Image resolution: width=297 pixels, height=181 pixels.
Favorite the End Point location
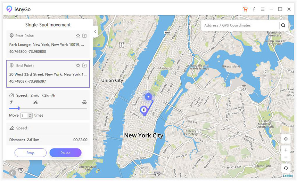click(78, 65)
